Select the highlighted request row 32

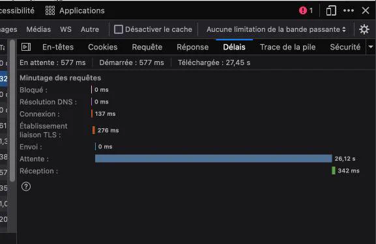4,79
